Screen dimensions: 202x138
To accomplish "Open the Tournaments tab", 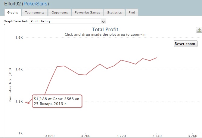I will tap(35, 13).
